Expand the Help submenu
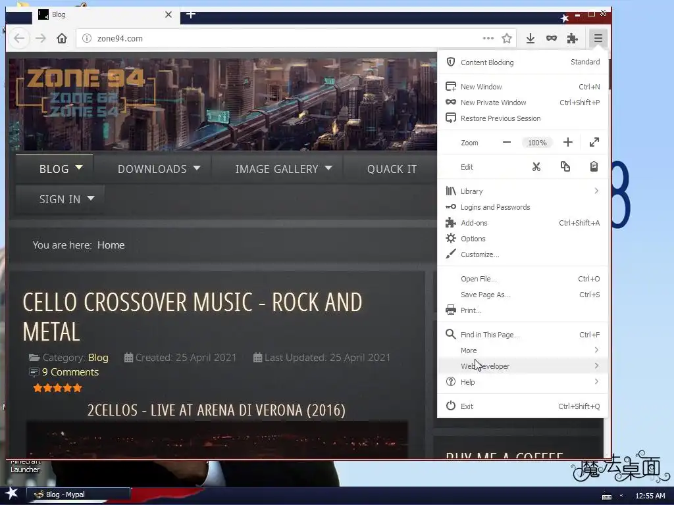Image resolution: width=674 pixels, height=505 pixels. (x=523, y=382)
